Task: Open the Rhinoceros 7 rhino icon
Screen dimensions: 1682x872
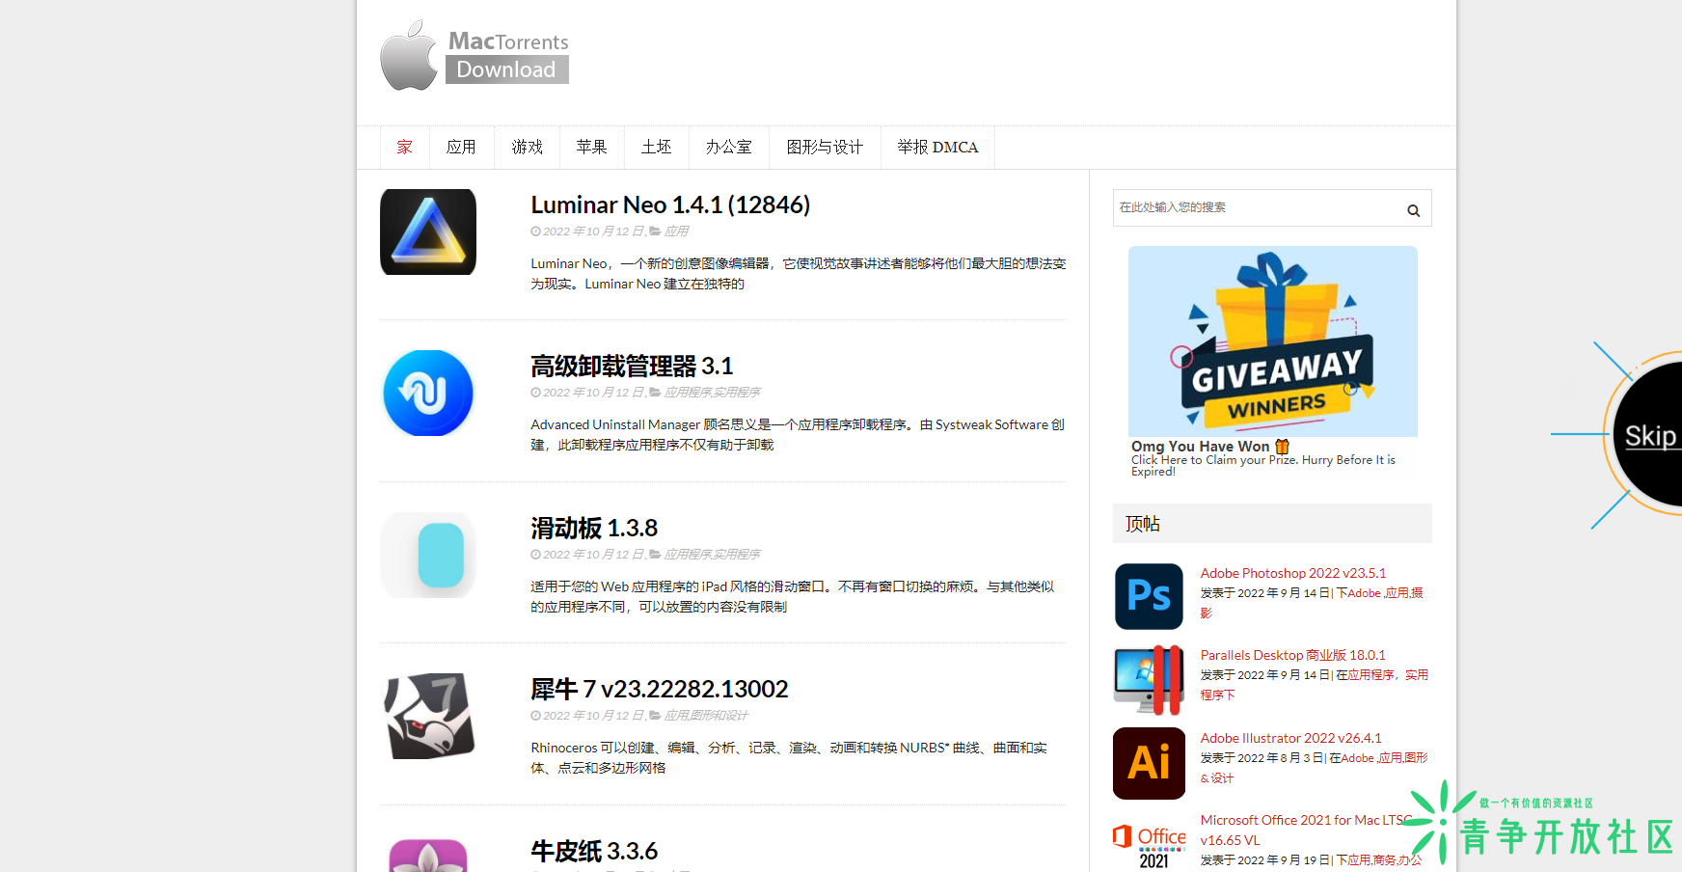Action: click(x=429, y=716)
